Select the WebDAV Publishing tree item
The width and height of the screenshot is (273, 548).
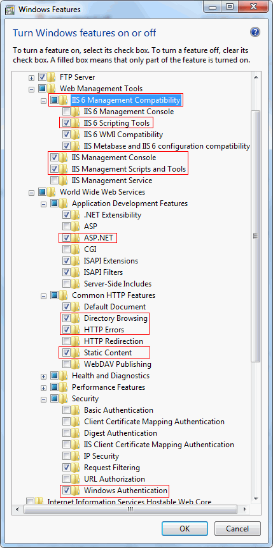coord(118,364)
